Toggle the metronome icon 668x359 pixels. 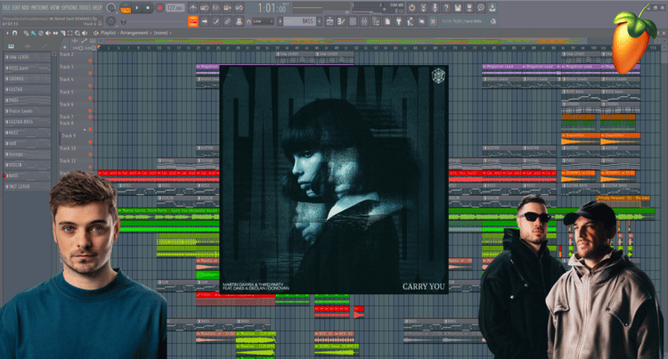(193, 8)
